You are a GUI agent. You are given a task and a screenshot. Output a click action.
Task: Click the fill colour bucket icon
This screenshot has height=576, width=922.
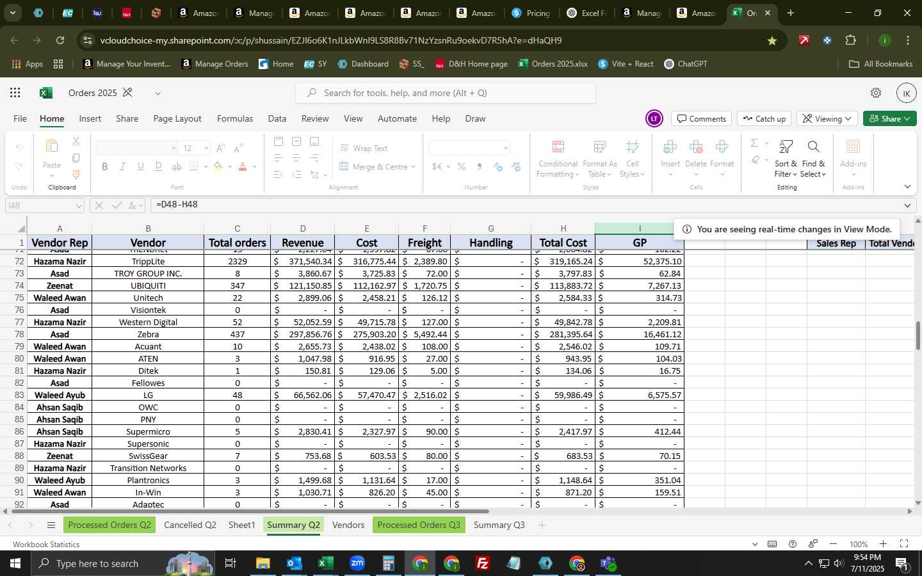[x=218, y=166]
